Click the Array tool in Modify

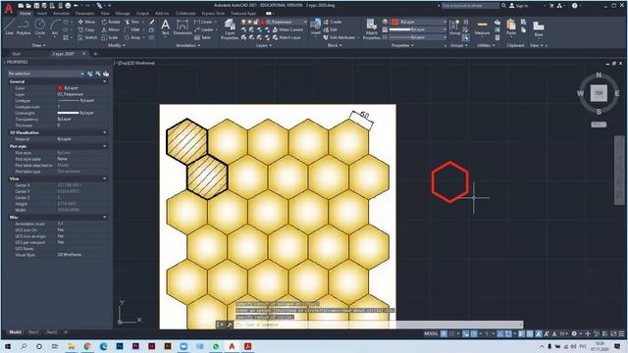click(133, 37)
